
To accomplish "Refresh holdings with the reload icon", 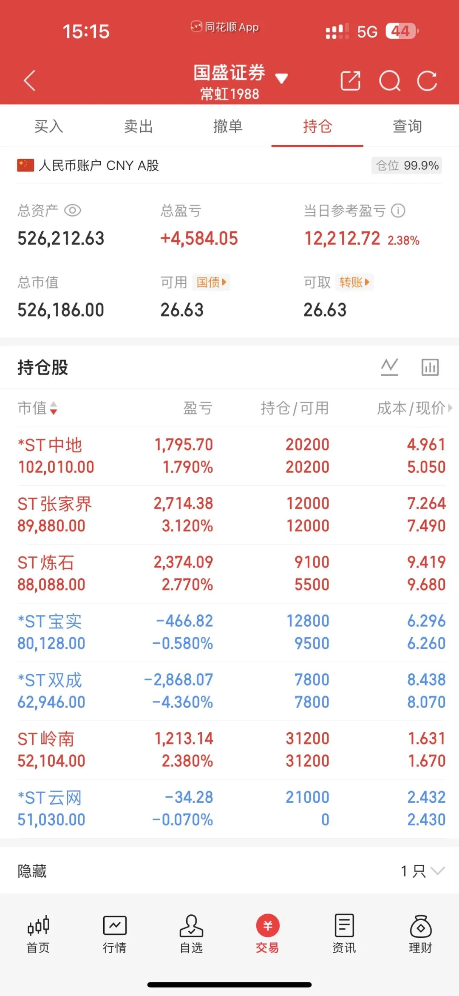I will click(x=427, y=81).
